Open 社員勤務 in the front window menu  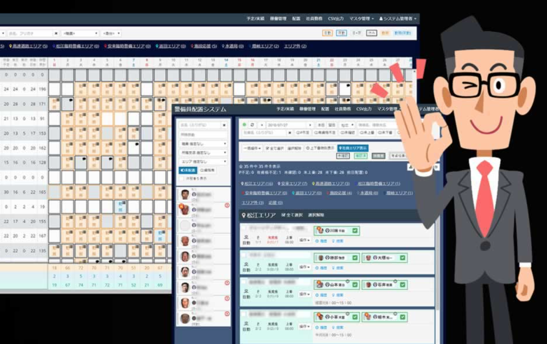pyautogui.click(x=342, y=109)
